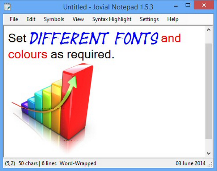Click the 'Untitled - Jovial Notepad 1.5.3' title
Image resolution: width=217 pixels, height=171 pixels.
pyautogui.click(x=108, y=7)
